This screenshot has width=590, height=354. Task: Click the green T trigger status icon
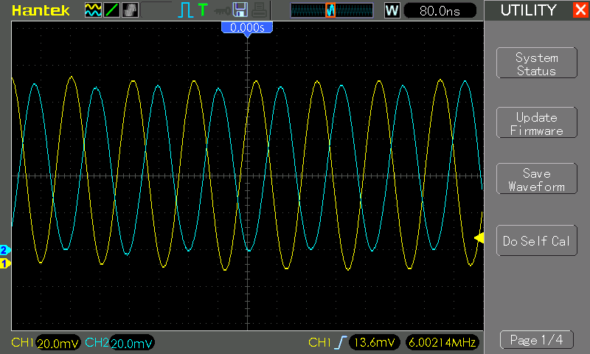203,10
